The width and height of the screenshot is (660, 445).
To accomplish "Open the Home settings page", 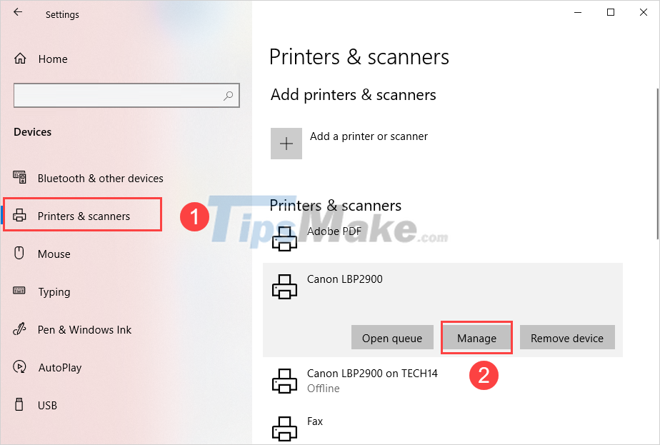I will click(53, 59).
